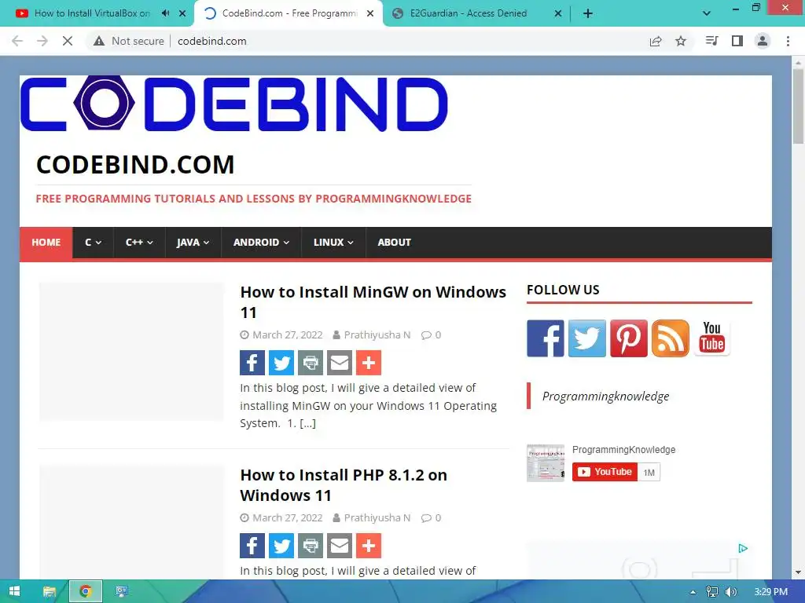The width and height of the screenshot is (805, 603).
Task: Open File Explorer from the taskbar
Action: coord(50,592)
